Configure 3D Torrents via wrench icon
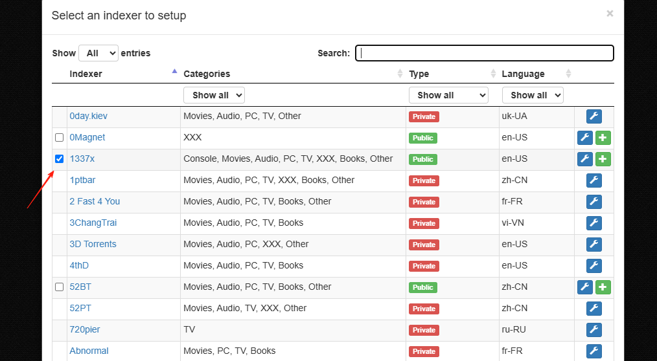The image size is (657, 361). 594,245
